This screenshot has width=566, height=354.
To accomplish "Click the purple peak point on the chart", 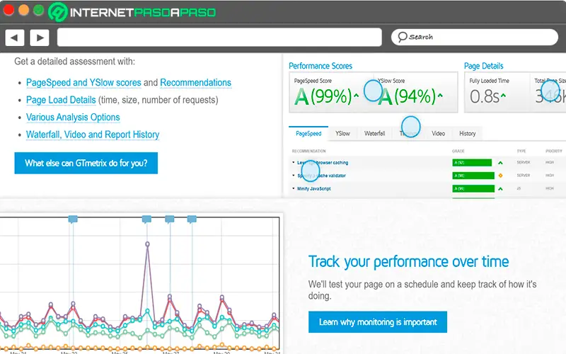I will tap(147, 244).
